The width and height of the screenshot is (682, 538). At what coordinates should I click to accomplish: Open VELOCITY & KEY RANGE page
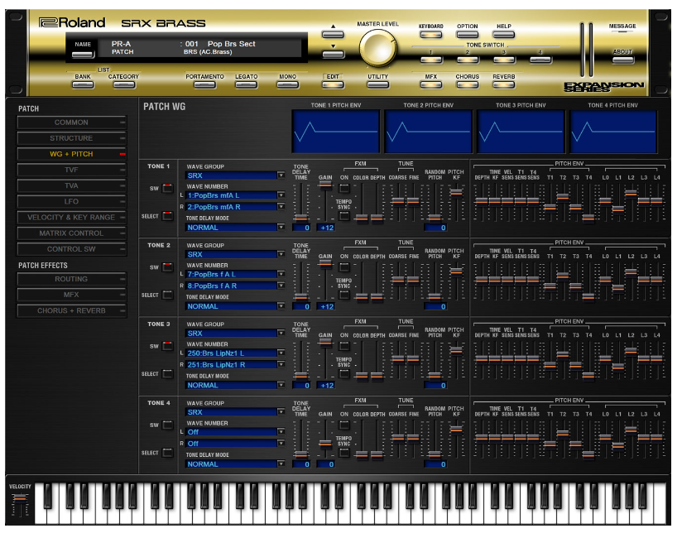coord(72,218)
